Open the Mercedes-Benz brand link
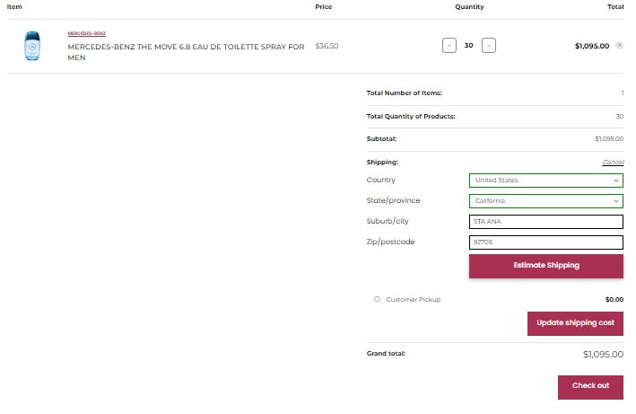The image size is (636, 414). 86,33
